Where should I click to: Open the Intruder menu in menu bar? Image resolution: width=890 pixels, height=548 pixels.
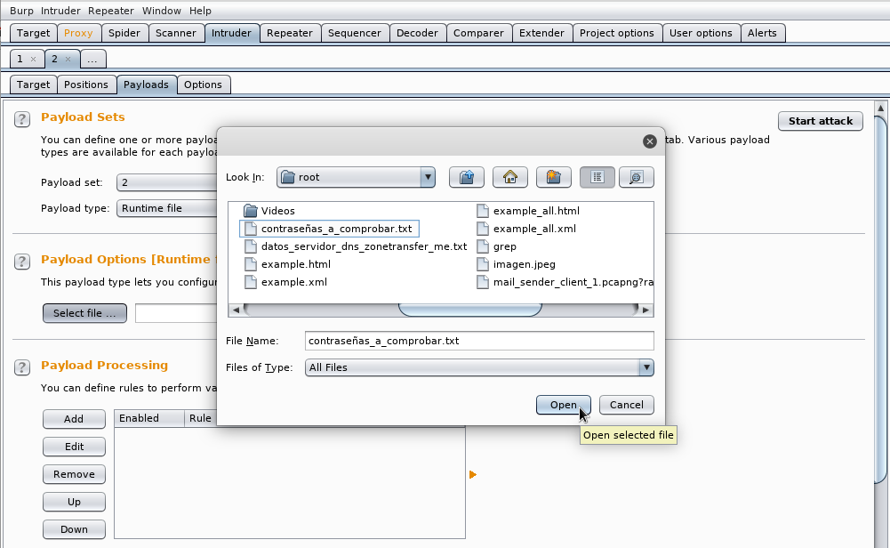click(60, 11)
